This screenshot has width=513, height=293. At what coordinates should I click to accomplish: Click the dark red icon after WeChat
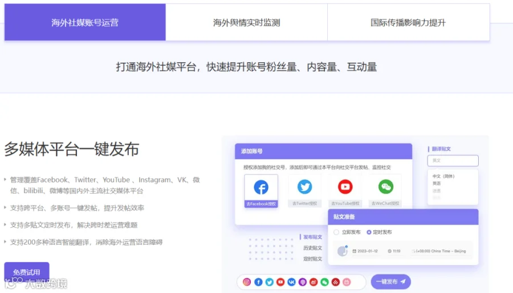(336, 282)
